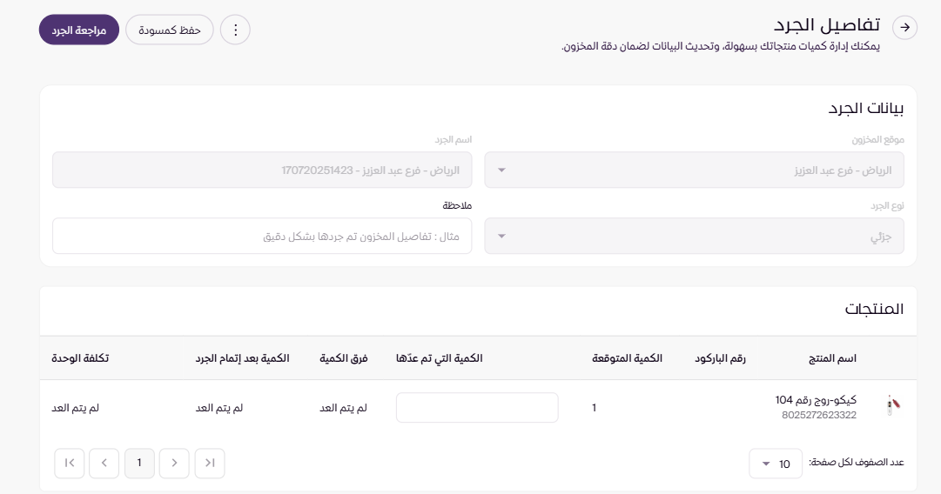Click the كيكو-روج product thumbnail image

point(891,407)
